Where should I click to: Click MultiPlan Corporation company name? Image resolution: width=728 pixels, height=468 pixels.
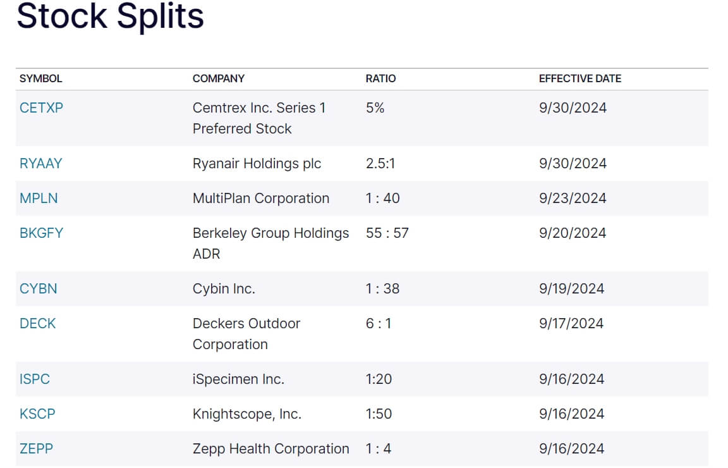261,199
